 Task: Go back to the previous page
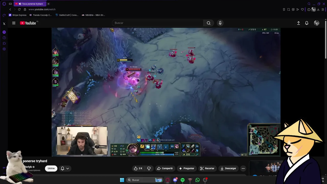[x=10, y=9]
